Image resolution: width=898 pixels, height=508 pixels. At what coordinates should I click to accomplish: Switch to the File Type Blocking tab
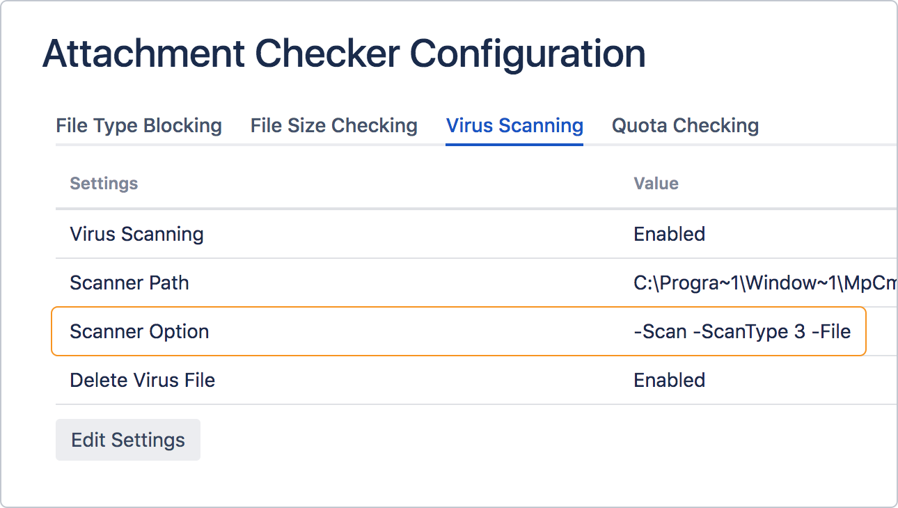click(139, 126)
